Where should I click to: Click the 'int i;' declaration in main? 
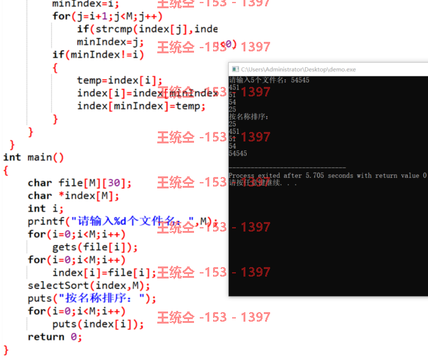click(46, 209)
